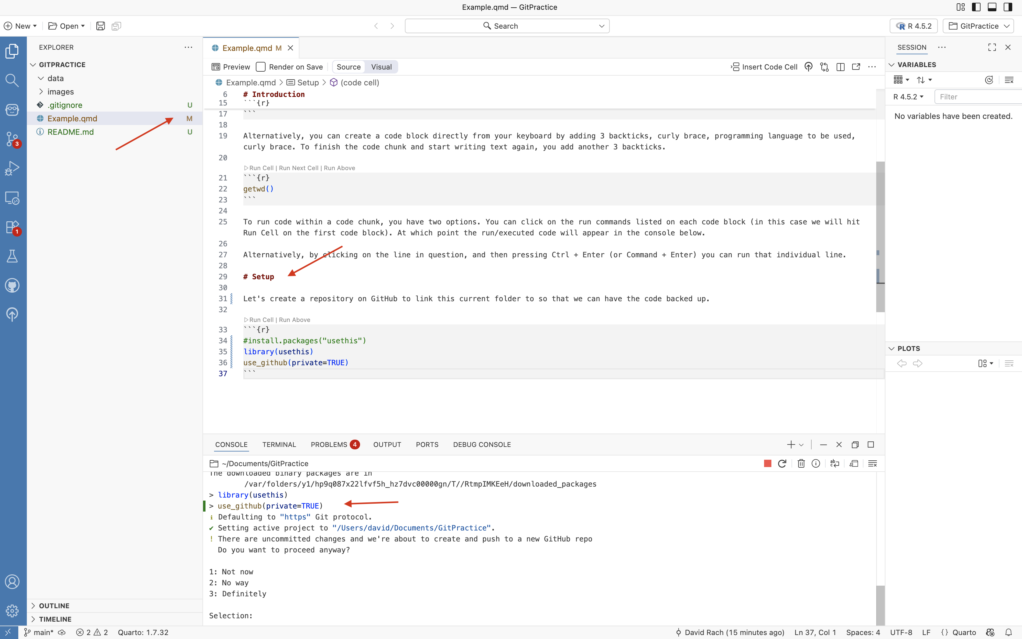1022x639 pixels.
Task: Expand the images folder
Action: (x=60, y=92)
